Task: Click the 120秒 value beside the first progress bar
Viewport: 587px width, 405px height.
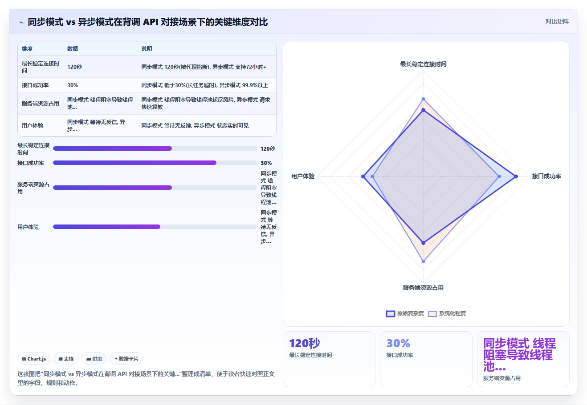Action: (268, 149)
